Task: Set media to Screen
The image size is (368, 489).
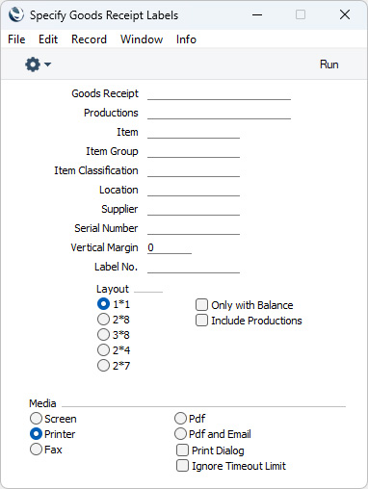Action: point(36,419)
